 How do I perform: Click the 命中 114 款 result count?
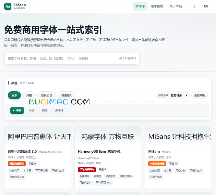pos(27,83)
